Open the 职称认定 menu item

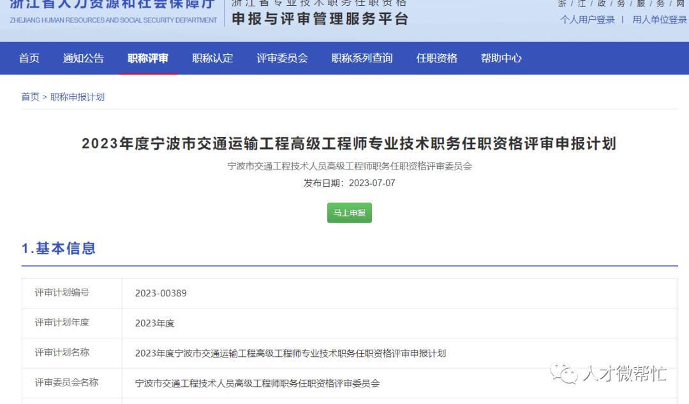click(212, 58)
